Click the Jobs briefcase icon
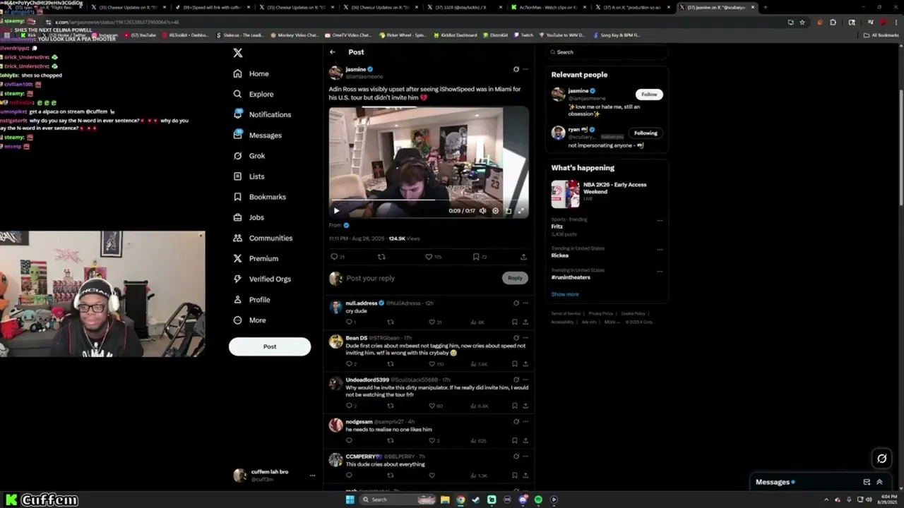 coord(238,217)
